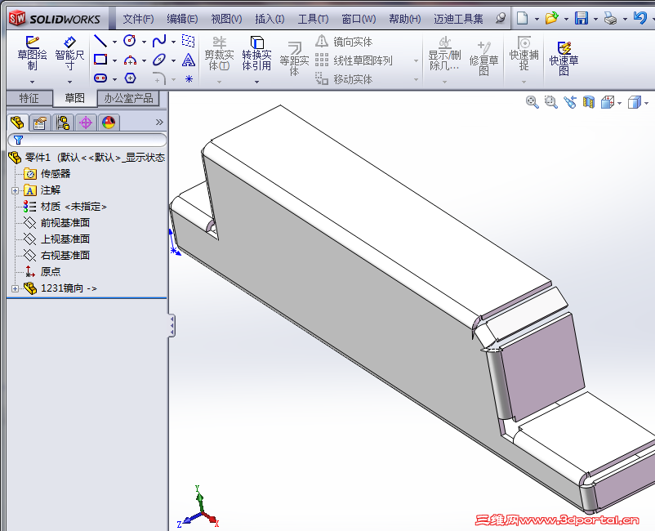Expand the 1231镜向 feature node
Screen dimensions: 655x531
click(15, 288)
